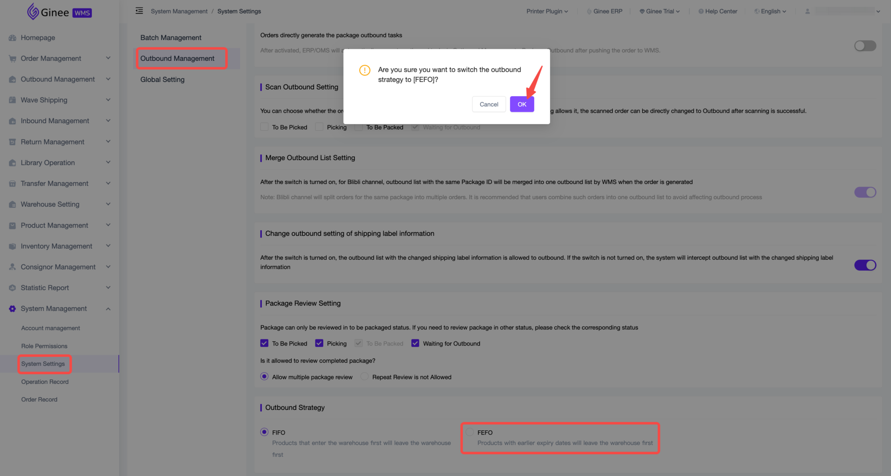The height and width of the screenshot is (476, 891).
Task: Click Cancel in the confirmation dialog
Action: 489,104
